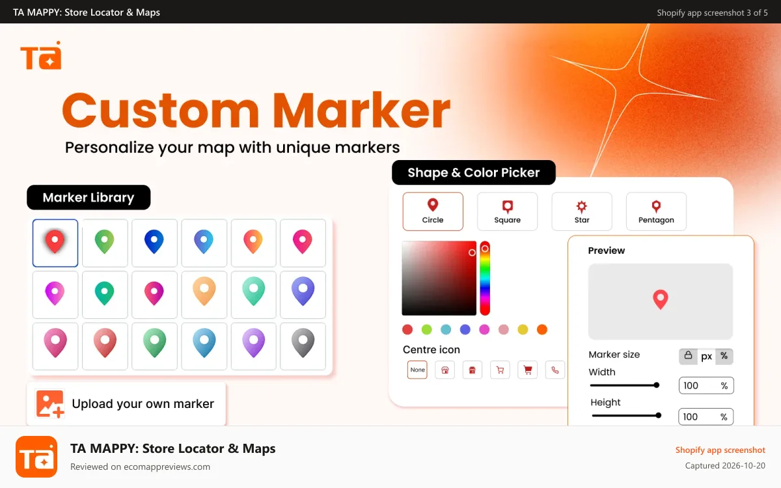This screenshot has width=781, height=488.
Task: Click the image-plus upload icon
Action: click(x=50, y=403)
